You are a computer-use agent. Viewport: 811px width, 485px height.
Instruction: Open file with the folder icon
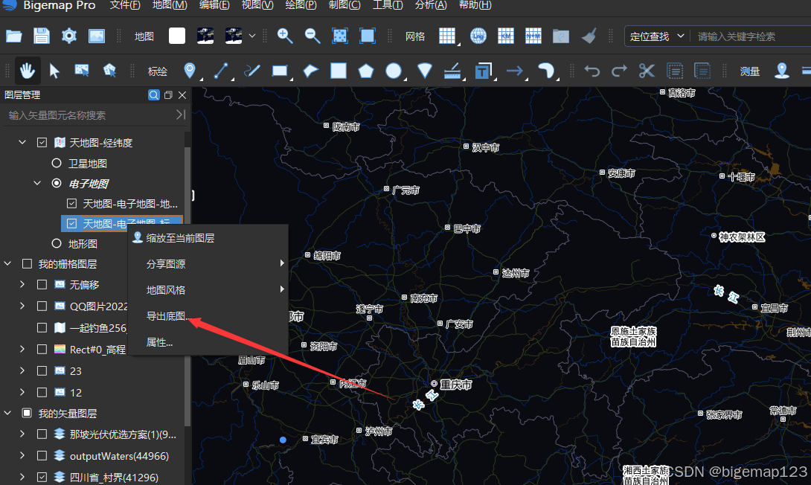click(x=14, y=36)
